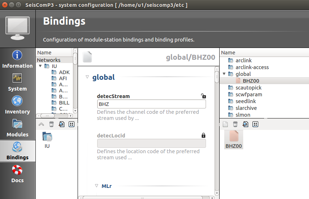Click the scroll-down arrow of config panel
Image resolution: width=309 pixels, height=199 pixels.
(x=217, y=193)
